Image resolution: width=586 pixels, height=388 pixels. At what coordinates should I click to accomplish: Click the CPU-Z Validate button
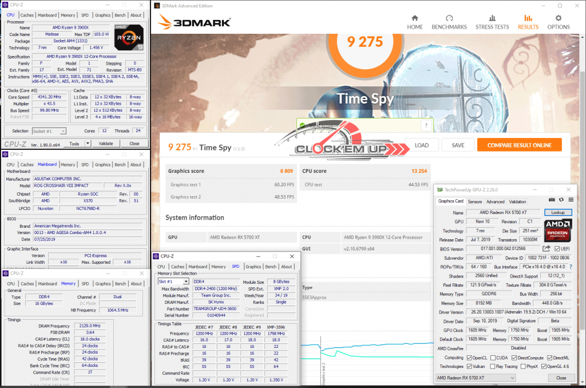tap(106, 144)
